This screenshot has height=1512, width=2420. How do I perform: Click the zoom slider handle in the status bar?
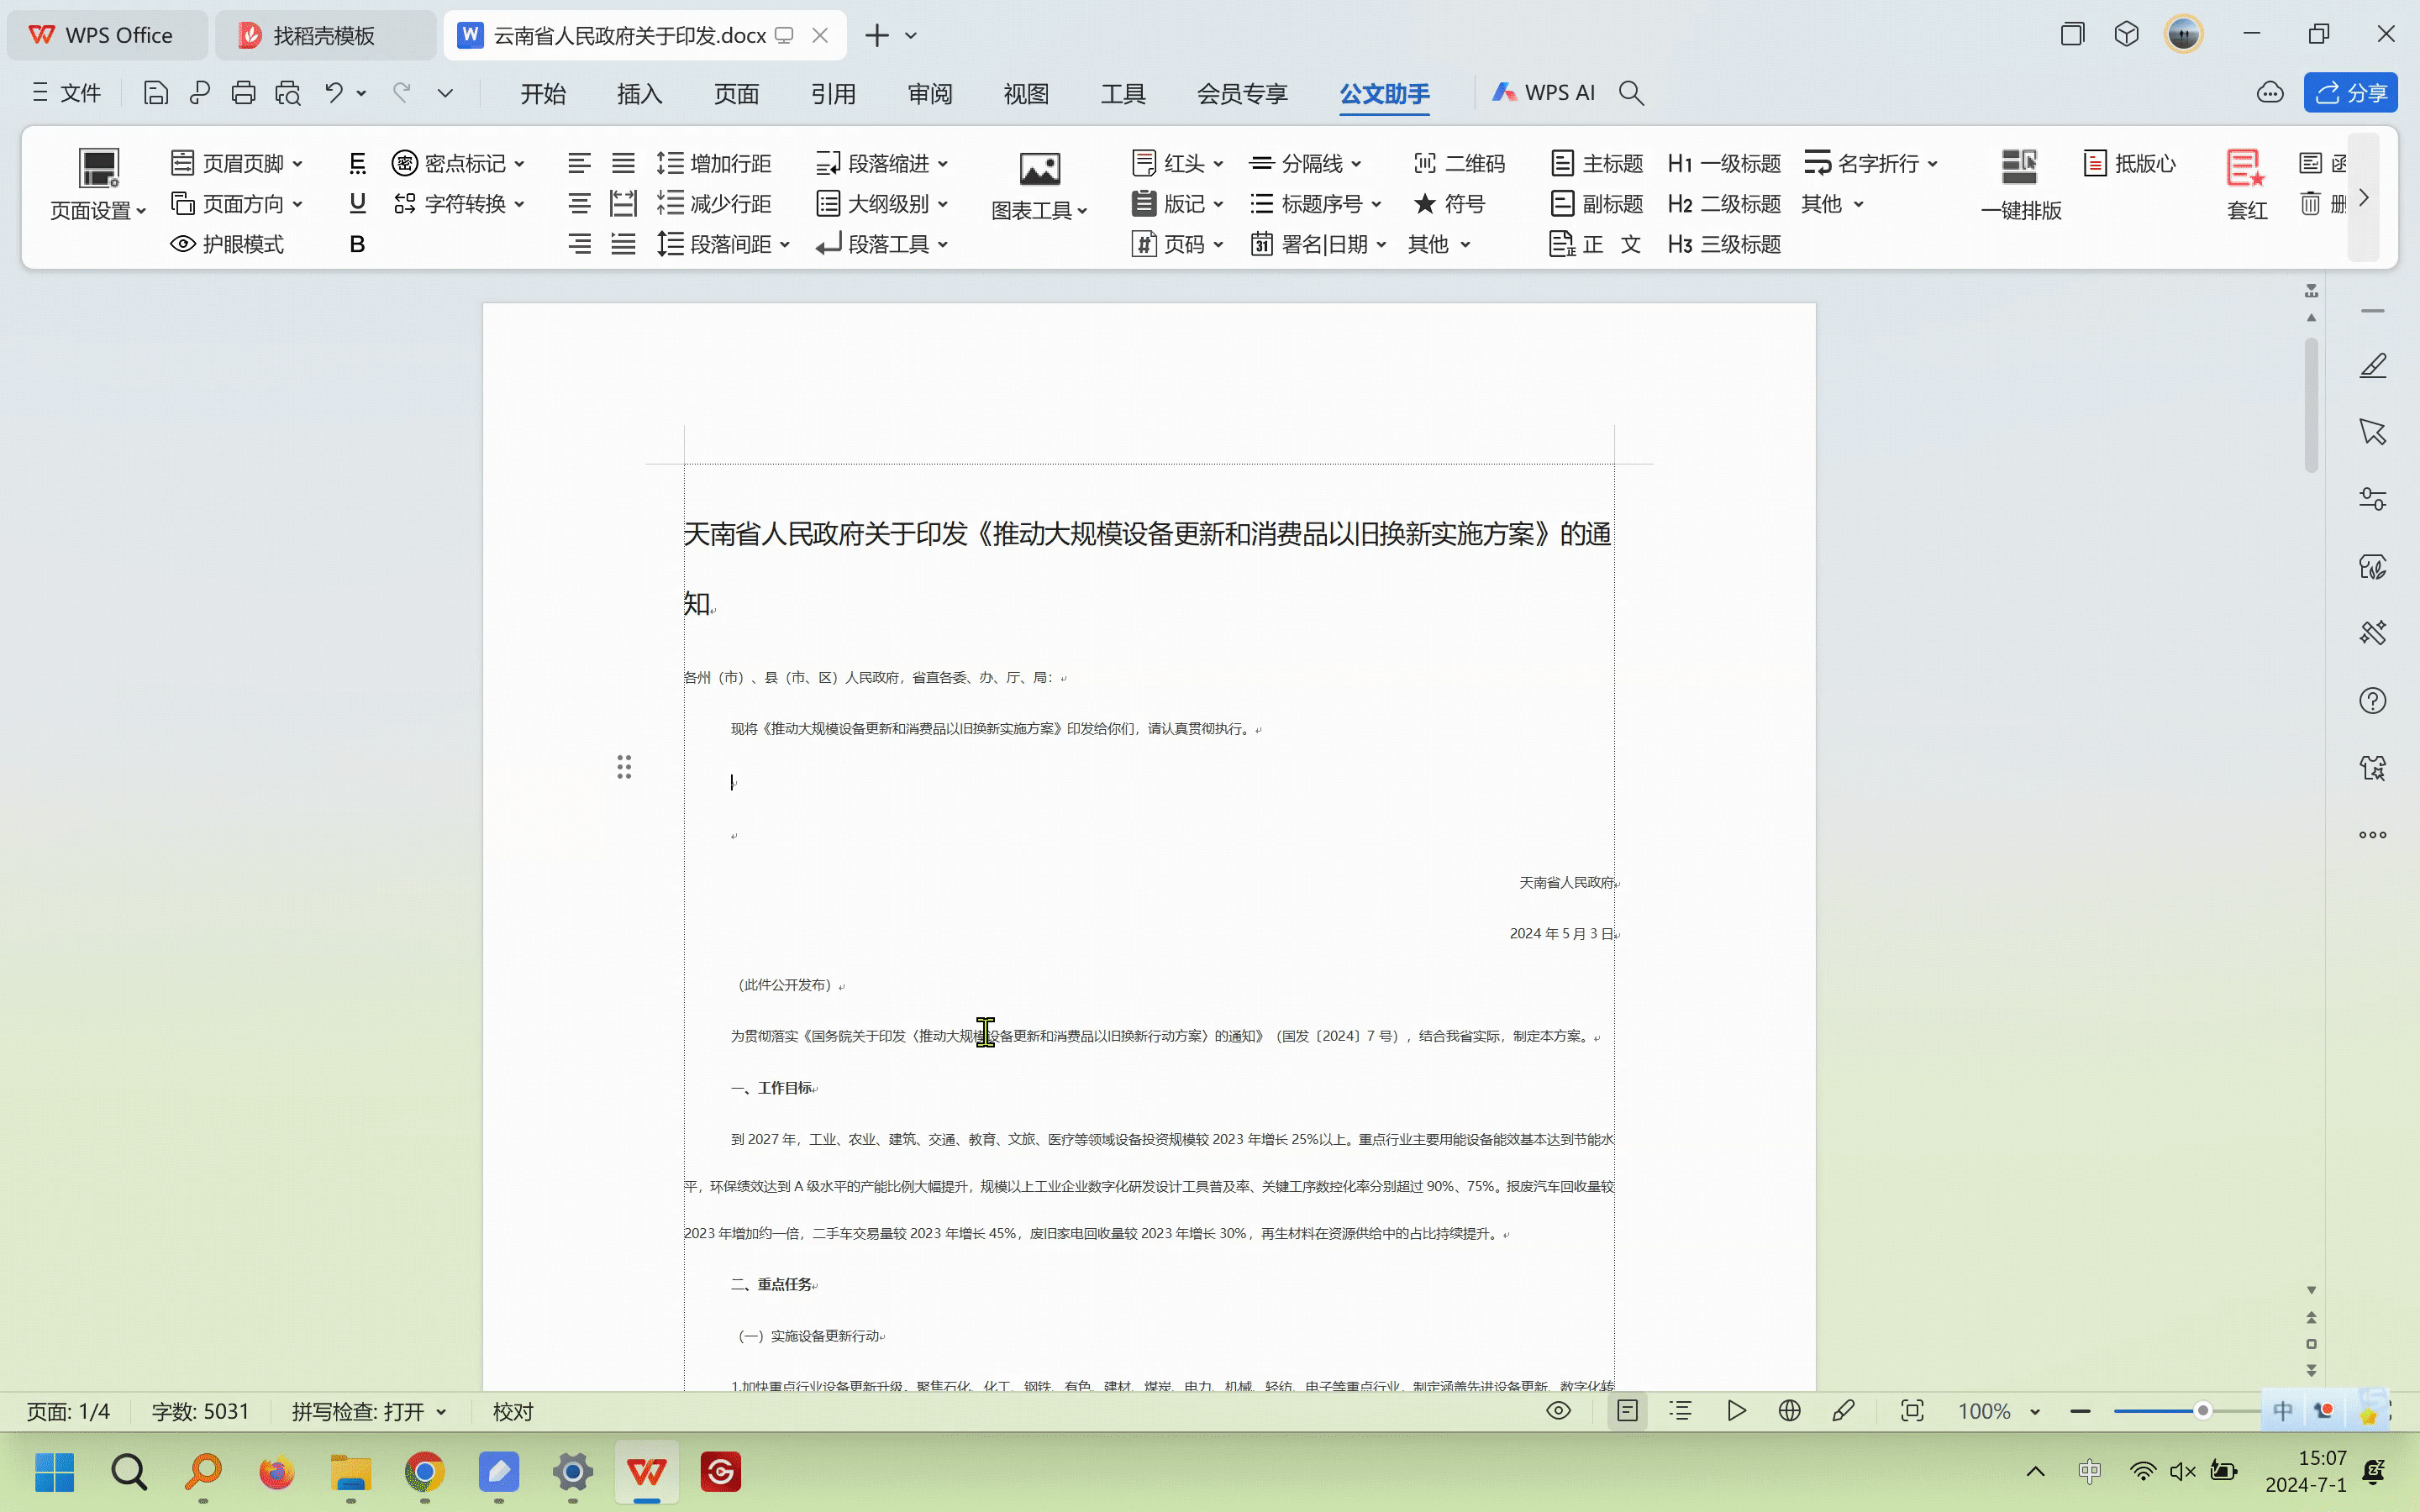(x=2202, y=1411)
